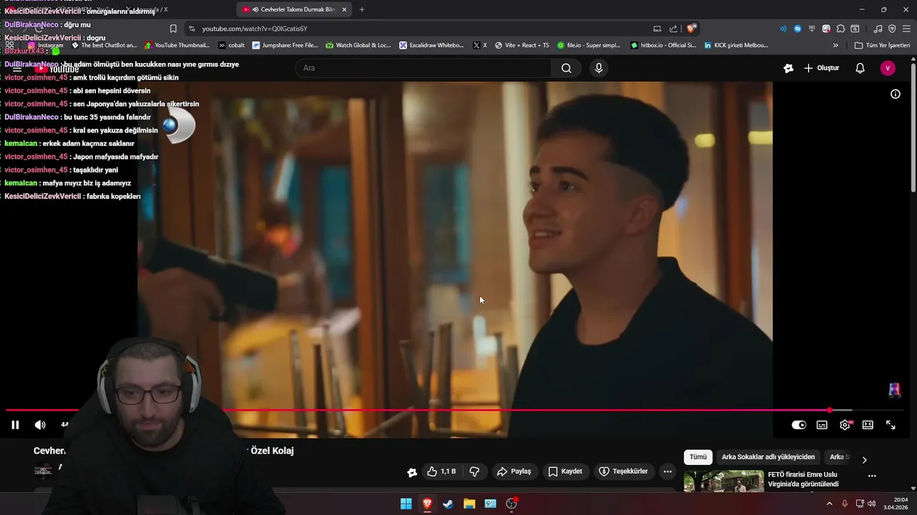Open the "cobalt" bookmark
The width and height of the screenshot is (917, 515).
click(x=231, y=45)
